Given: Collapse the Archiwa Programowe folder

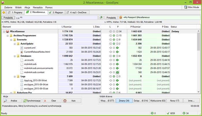Looking at the screenshot, I should click(8, 36).
